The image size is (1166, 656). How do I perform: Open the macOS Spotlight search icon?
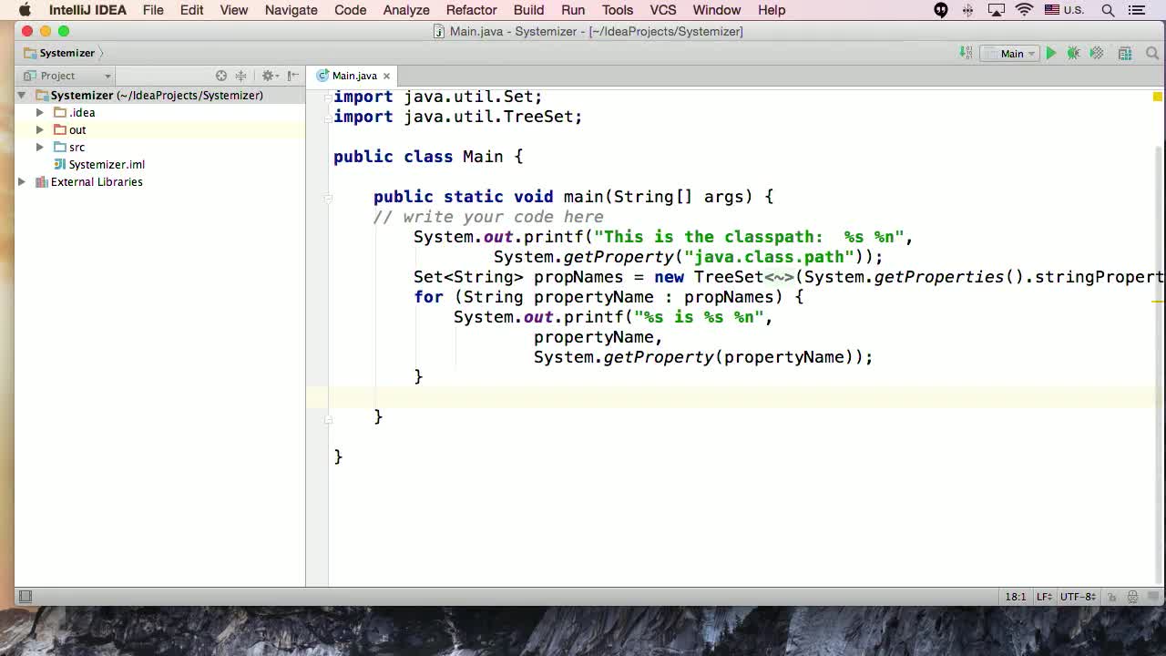[x=1108, y=10]
